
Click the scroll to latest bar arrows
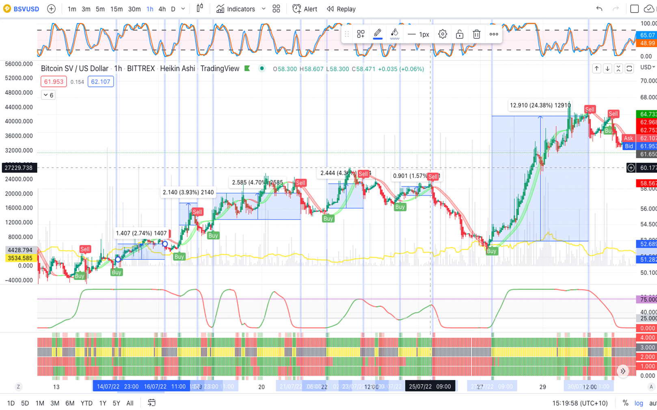pyautogui.click(x=623, y=371)
